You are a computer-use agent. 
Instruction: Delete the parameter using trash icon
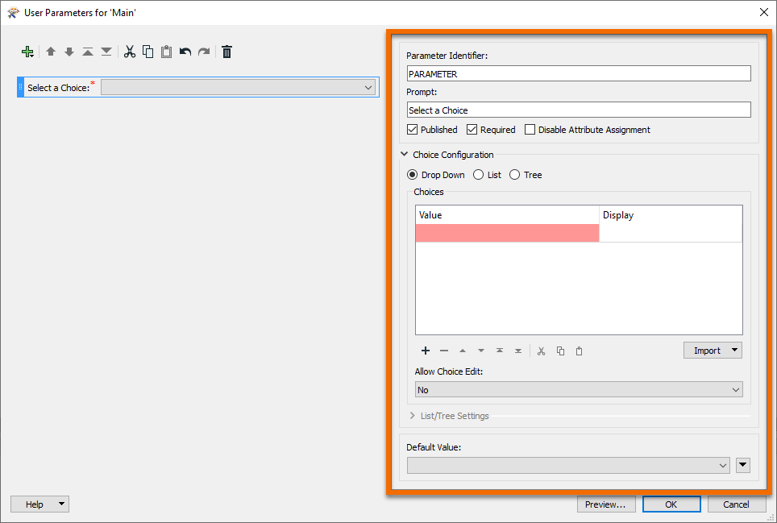(226, 52)
